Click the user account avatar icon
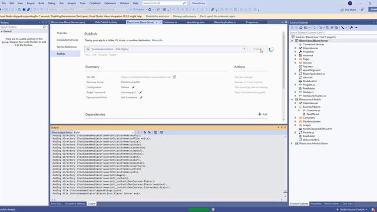The image size is (377, 212). [350, 3]
